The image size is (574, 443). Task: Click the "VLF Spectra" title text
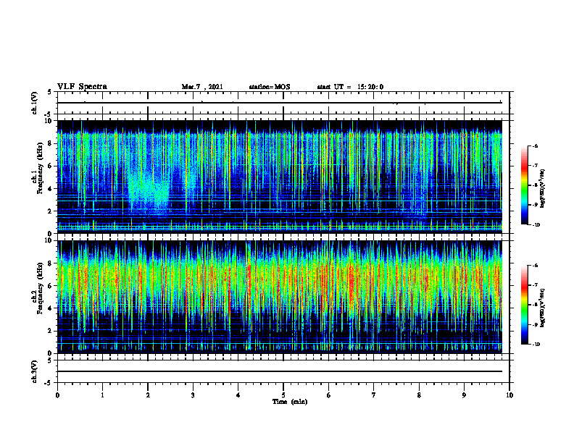click(82, 86)
